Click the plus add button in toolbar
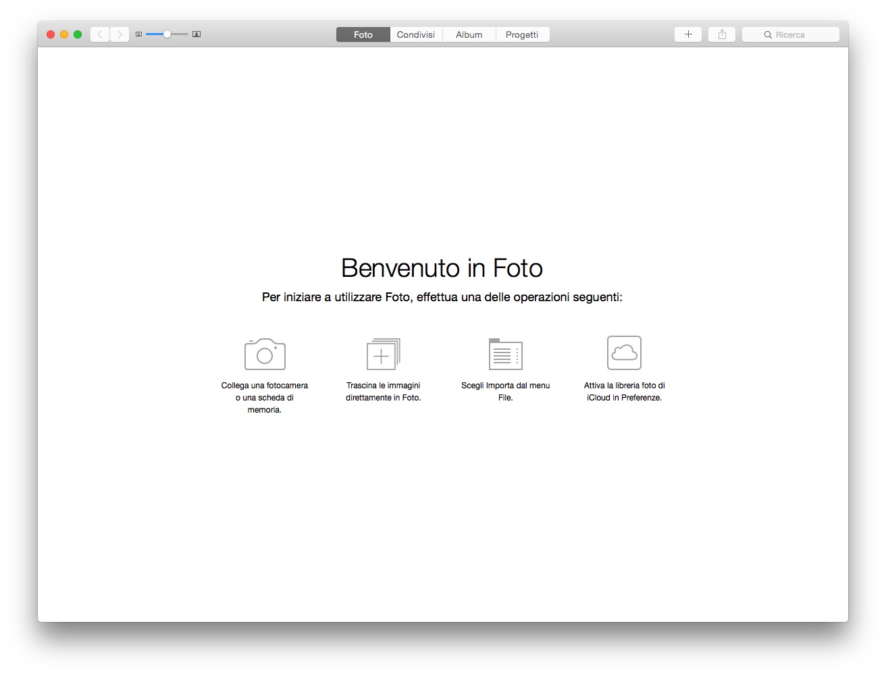 tap(688, 34)
